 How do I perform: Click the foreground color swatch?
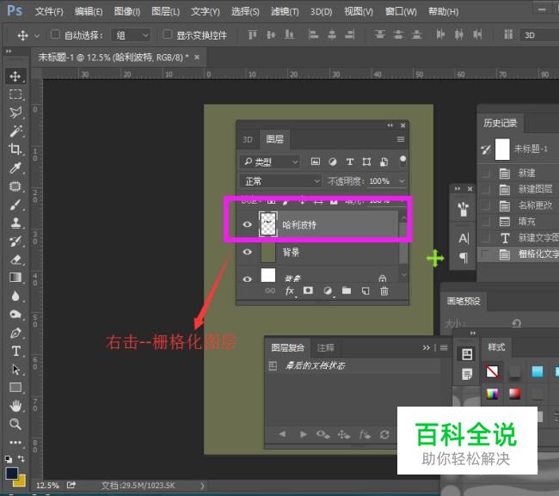pyautogui.click(x=11, y=474)
